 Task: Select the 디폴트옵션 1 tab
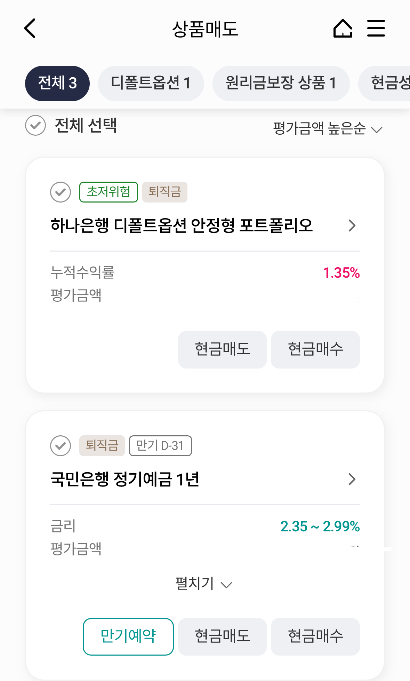point(151,84)
